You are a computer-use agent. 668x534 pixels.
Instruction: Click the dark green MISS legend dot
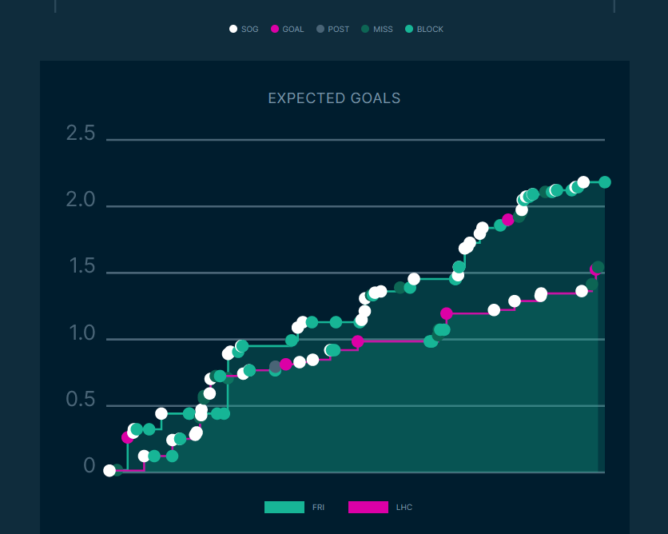tap(365, 29)
